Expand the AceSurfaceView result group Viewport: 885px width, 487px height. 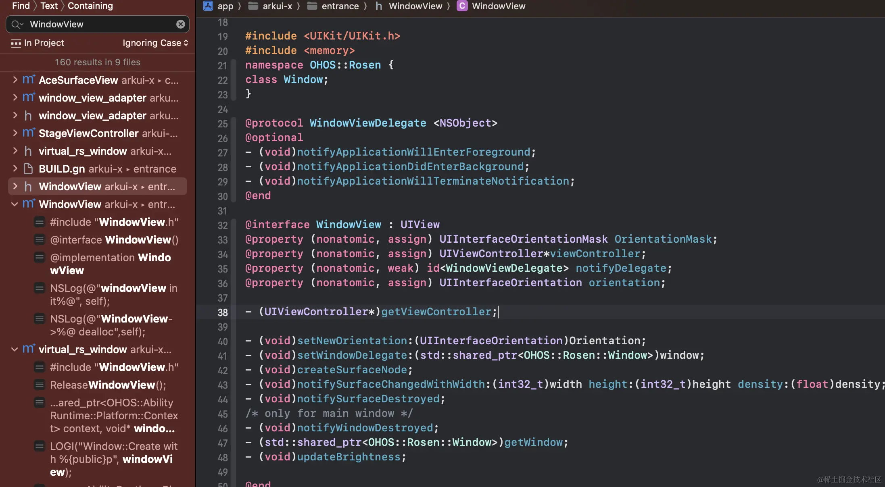coord(15,80)
